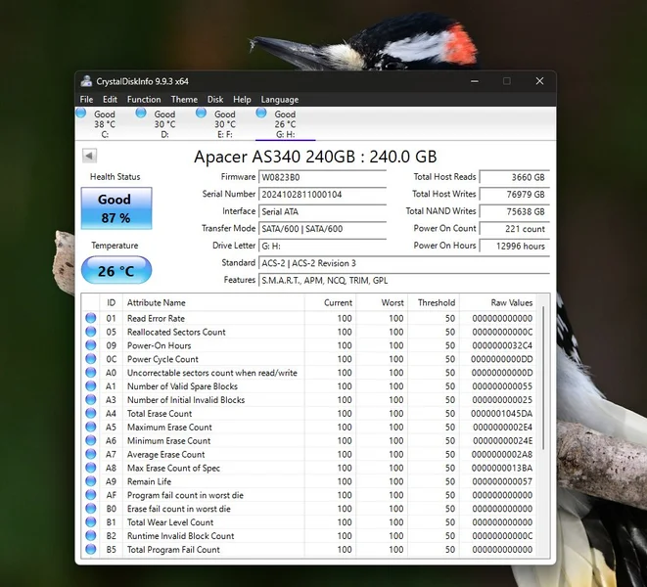Open the Function menu
This screenshot has width=647, height=587.
pyautogui.click(x=144, y=100)
